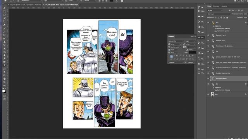Viewport: 248px width, 139px height.
Task: Click the Home icon in options bar
Action: tap(5, 1)
